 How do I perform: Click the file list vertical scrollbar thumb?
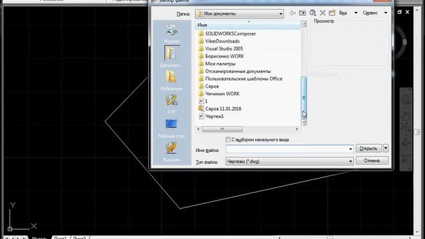[304, 98]
